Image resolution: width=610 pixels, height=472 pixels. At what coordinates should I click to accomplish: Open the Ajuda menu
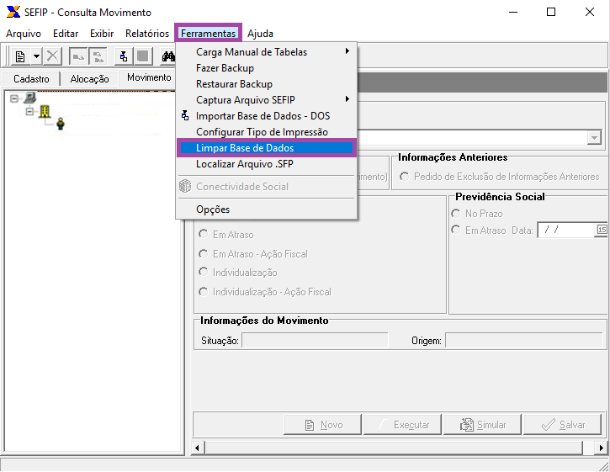pyautogui.click(x=260, y=34)
